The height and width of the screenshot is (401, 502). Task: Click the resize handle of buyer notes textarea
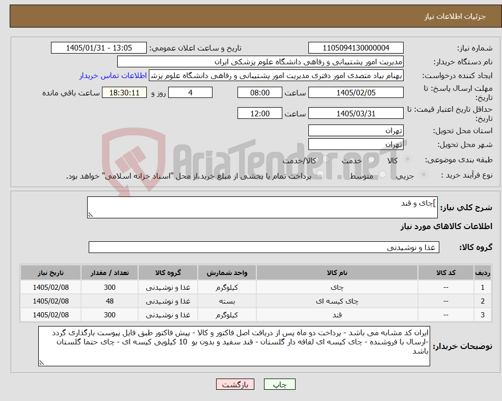click(x=41, y=363)
